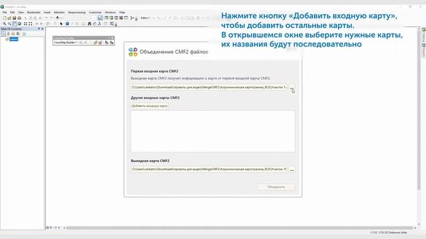Browse for the output CMF2 map location
426x239 pixels.
point(292,170)
